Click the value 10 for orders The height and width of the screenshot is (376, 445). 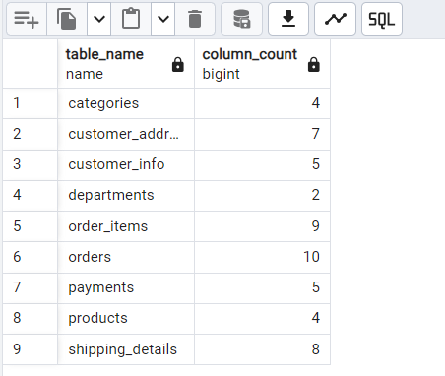262,257
